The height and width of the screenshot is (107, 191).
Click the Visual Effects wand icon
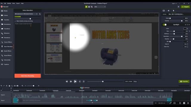(x=2, y=56)
